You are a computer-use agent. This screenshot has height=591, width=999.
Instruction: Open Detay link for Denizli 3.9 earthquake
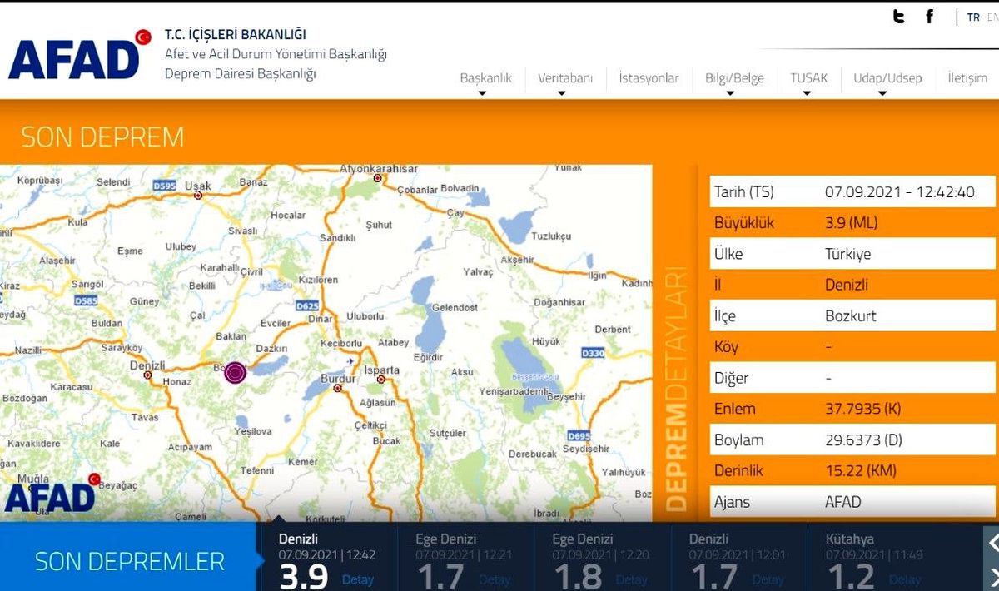(x=358, y=579)
